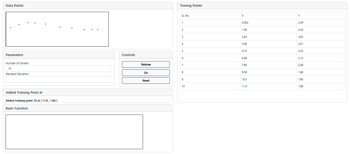The height and width of the screenshot is (154, 350).
Task: Focus the Number of Centers field
Action: [59, 69]
